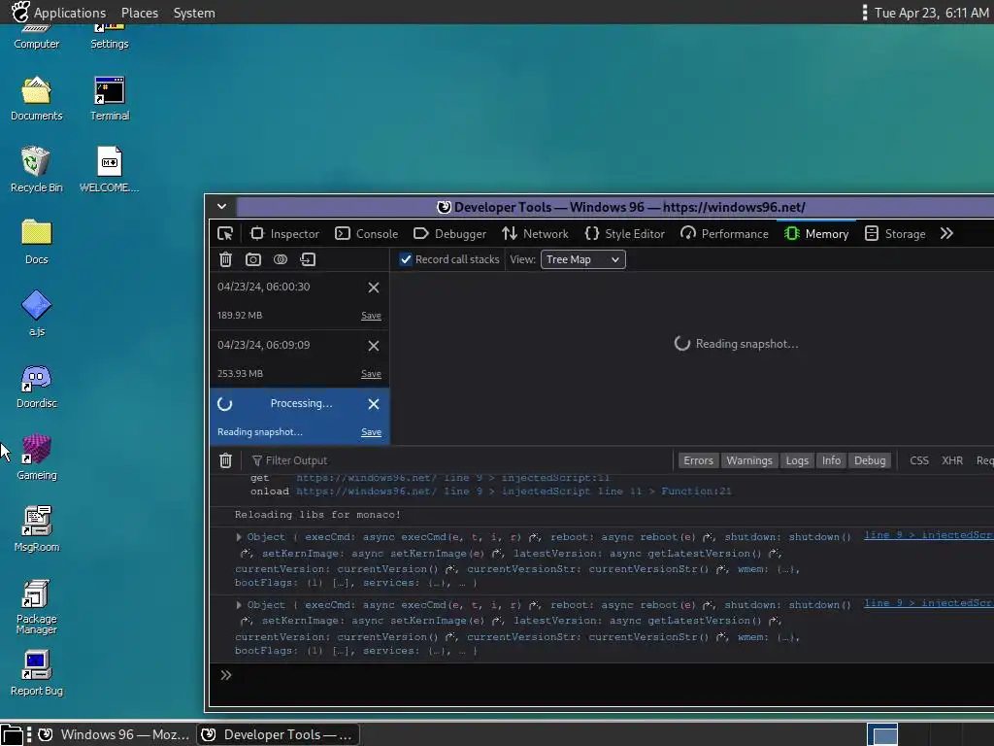Image resolution: width=994 pixels, height=746 pixels.
Task: Open the Tree Map view dropdown
Action: (x=582, y=259)
